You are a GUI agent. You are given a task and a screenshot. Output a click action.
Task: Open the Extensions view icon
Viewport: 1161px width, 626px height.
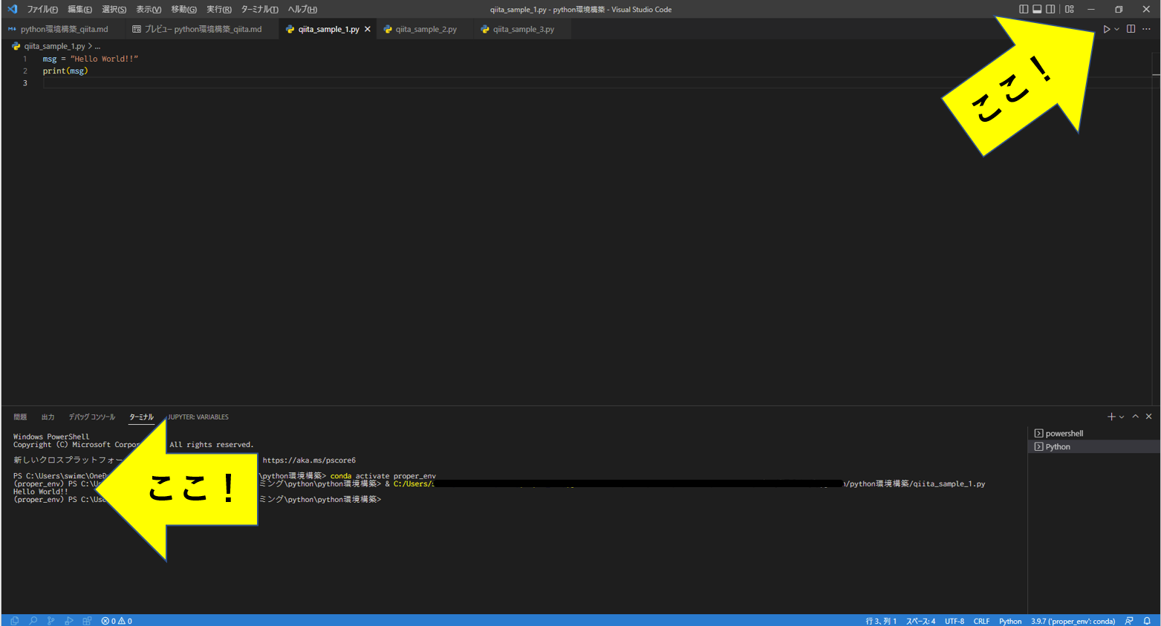click(x=86, y=621)
